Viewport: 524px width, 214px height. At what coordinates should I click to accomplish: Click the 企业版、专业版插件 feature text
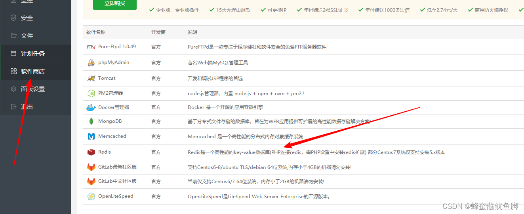pyautogui.click(x=177, y=10)
